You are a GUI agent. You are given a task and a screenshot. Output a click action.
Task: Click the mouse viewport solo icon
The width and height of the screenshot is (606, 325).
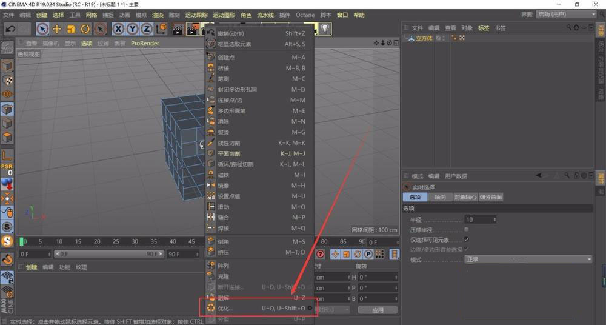(7, 212)
